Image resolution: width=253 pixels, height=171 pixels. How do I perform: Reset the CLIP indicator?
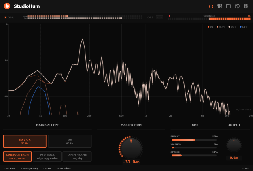[x=159, y=17]
